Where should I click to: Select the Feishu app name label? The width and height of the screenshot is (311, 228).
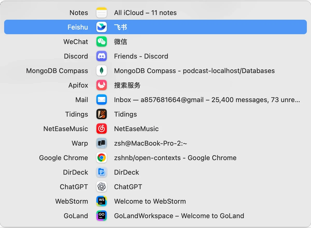tap(78, 27)
